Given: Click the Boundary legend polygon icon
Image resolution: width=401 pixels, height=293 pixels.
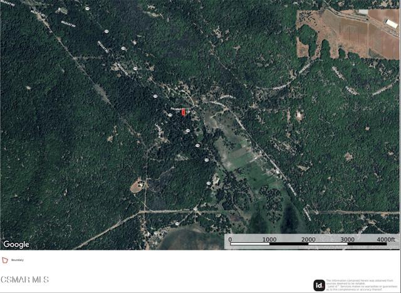Looking at the screenshot, I should coord(5,260).
